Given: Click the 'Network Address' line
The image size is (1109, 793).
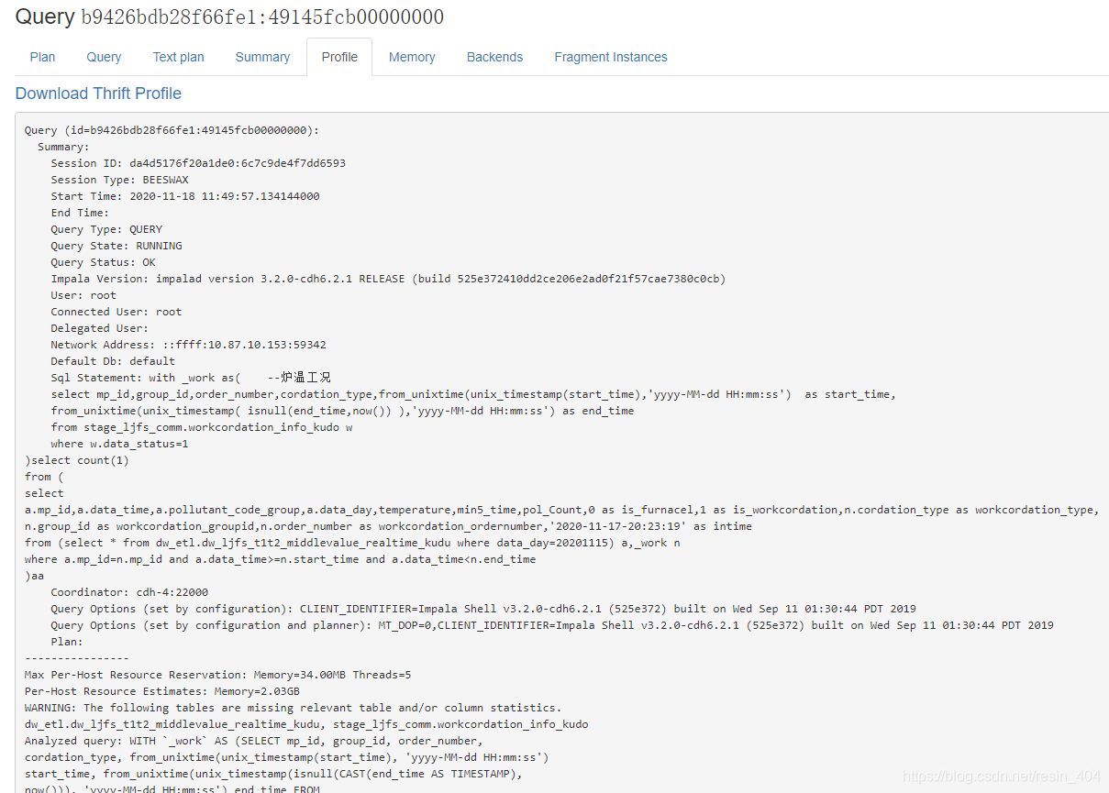Looking at the screenshot, I should [188, 345].
